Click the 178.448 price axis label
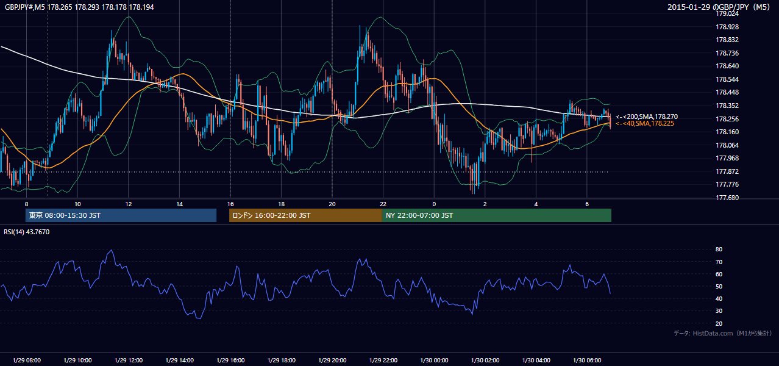Viewport: 779px width, 366px height. point(727,93)
